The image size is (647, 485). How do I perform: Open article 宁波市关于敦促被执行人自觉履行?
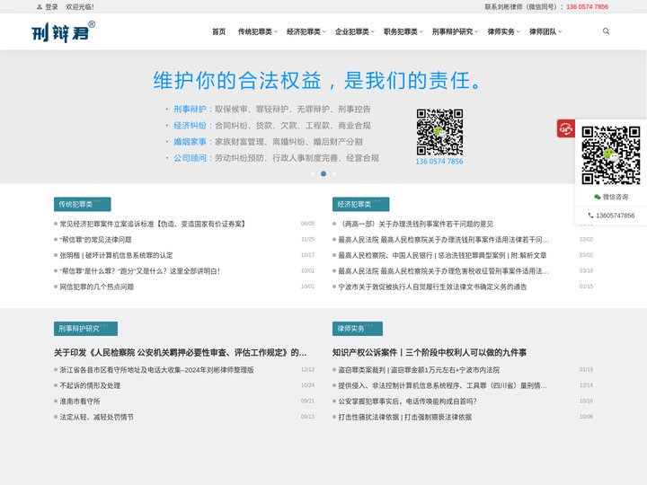[x=432, y=287]
